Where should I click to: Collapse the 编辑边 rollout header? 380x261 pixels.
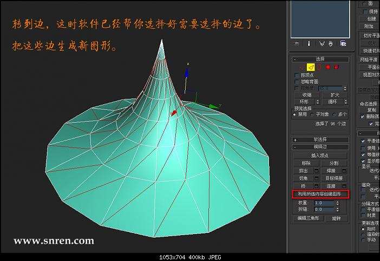point(320,147)
